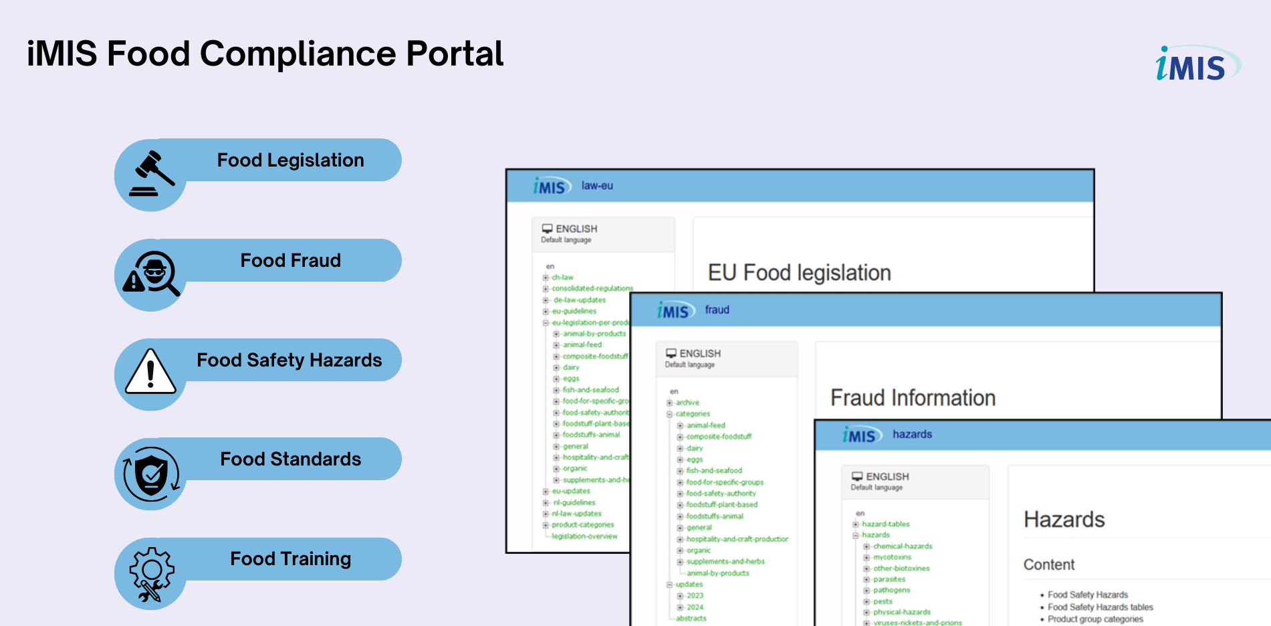This screenshot has height=626, width=1271.
Task: Select product-categories in law-eu tree
Action: click(x=582, y=525)
